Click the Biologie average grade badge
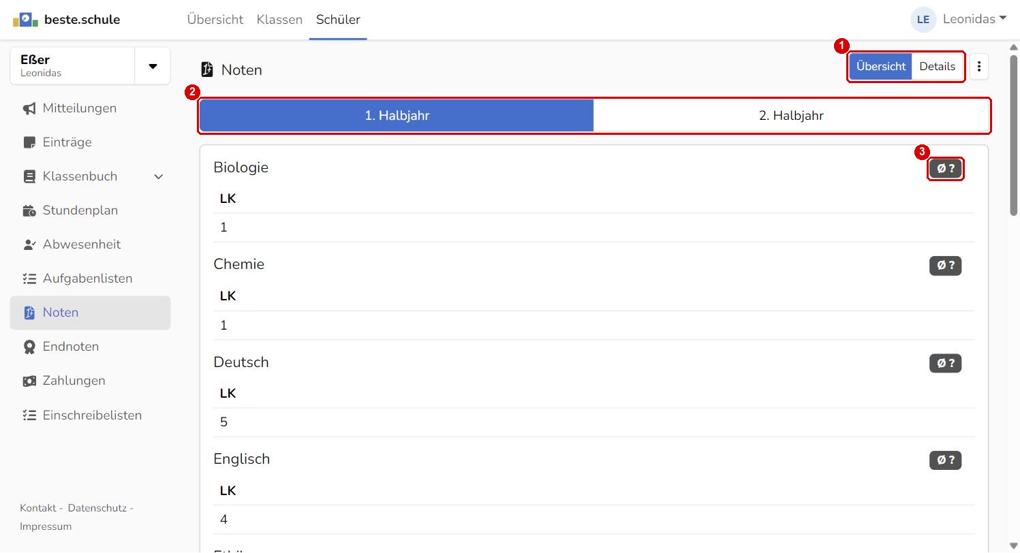This screenshot has width=1020, height=553. pos(945,169)
